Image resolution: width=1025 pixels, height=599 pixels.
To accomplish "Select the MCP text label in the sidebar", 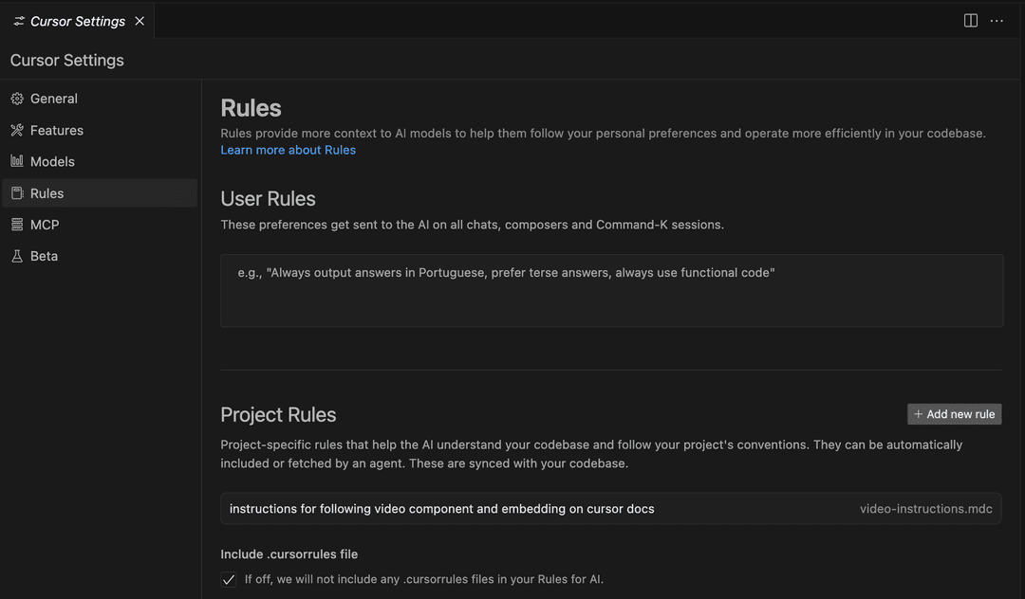I will click(x=45, y=225).
